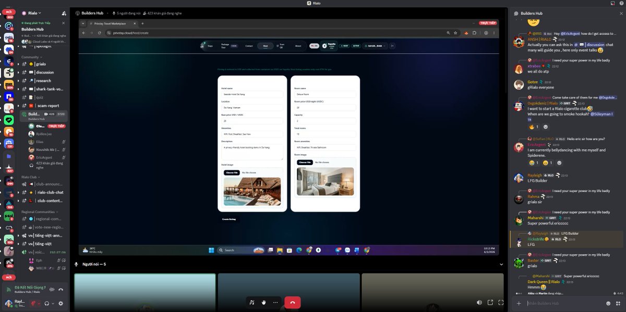Screen dimensions: 626x312
Task: Open the scam-report channel
Action: (x=44, y=106)
